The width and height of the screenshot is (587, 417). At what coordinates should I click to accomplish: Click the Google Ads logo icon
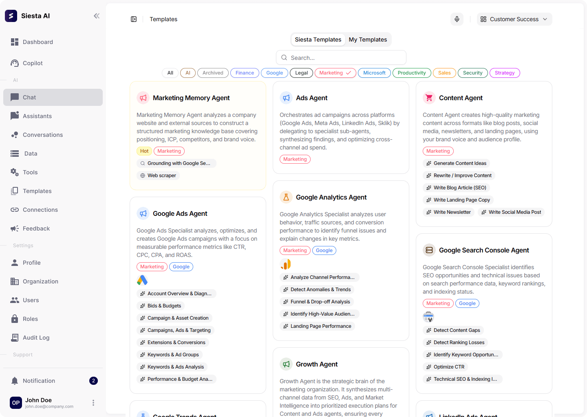pyautogui.click(x=142, y=280)
